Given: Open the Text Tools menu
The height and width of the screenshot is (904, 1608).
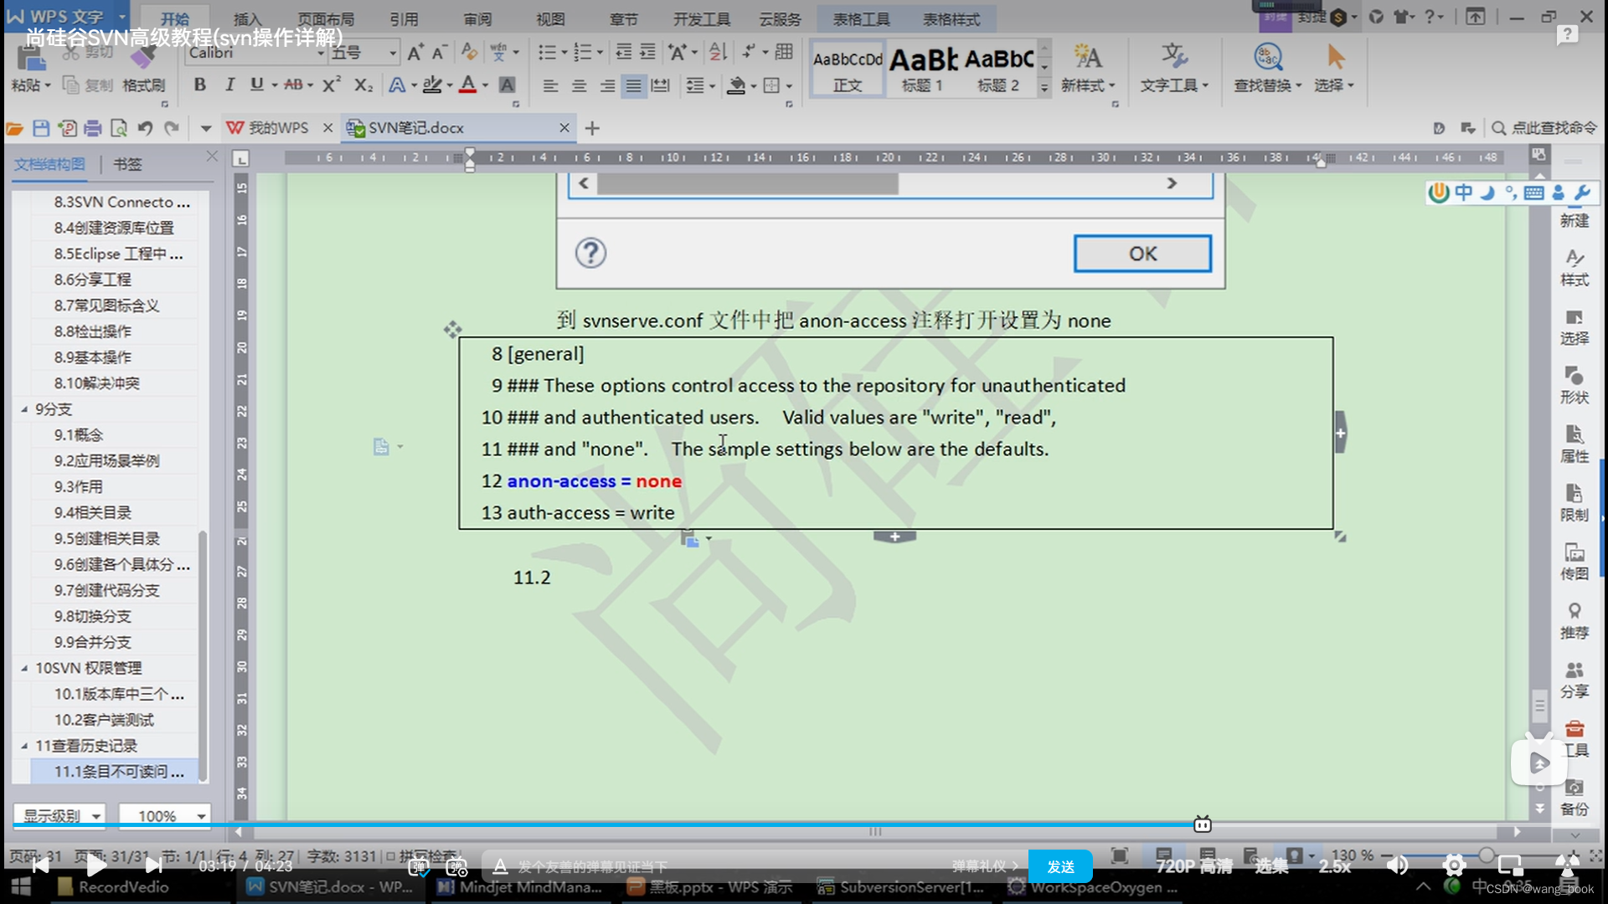Looking at the screenshot, I should click(1174, 69).
